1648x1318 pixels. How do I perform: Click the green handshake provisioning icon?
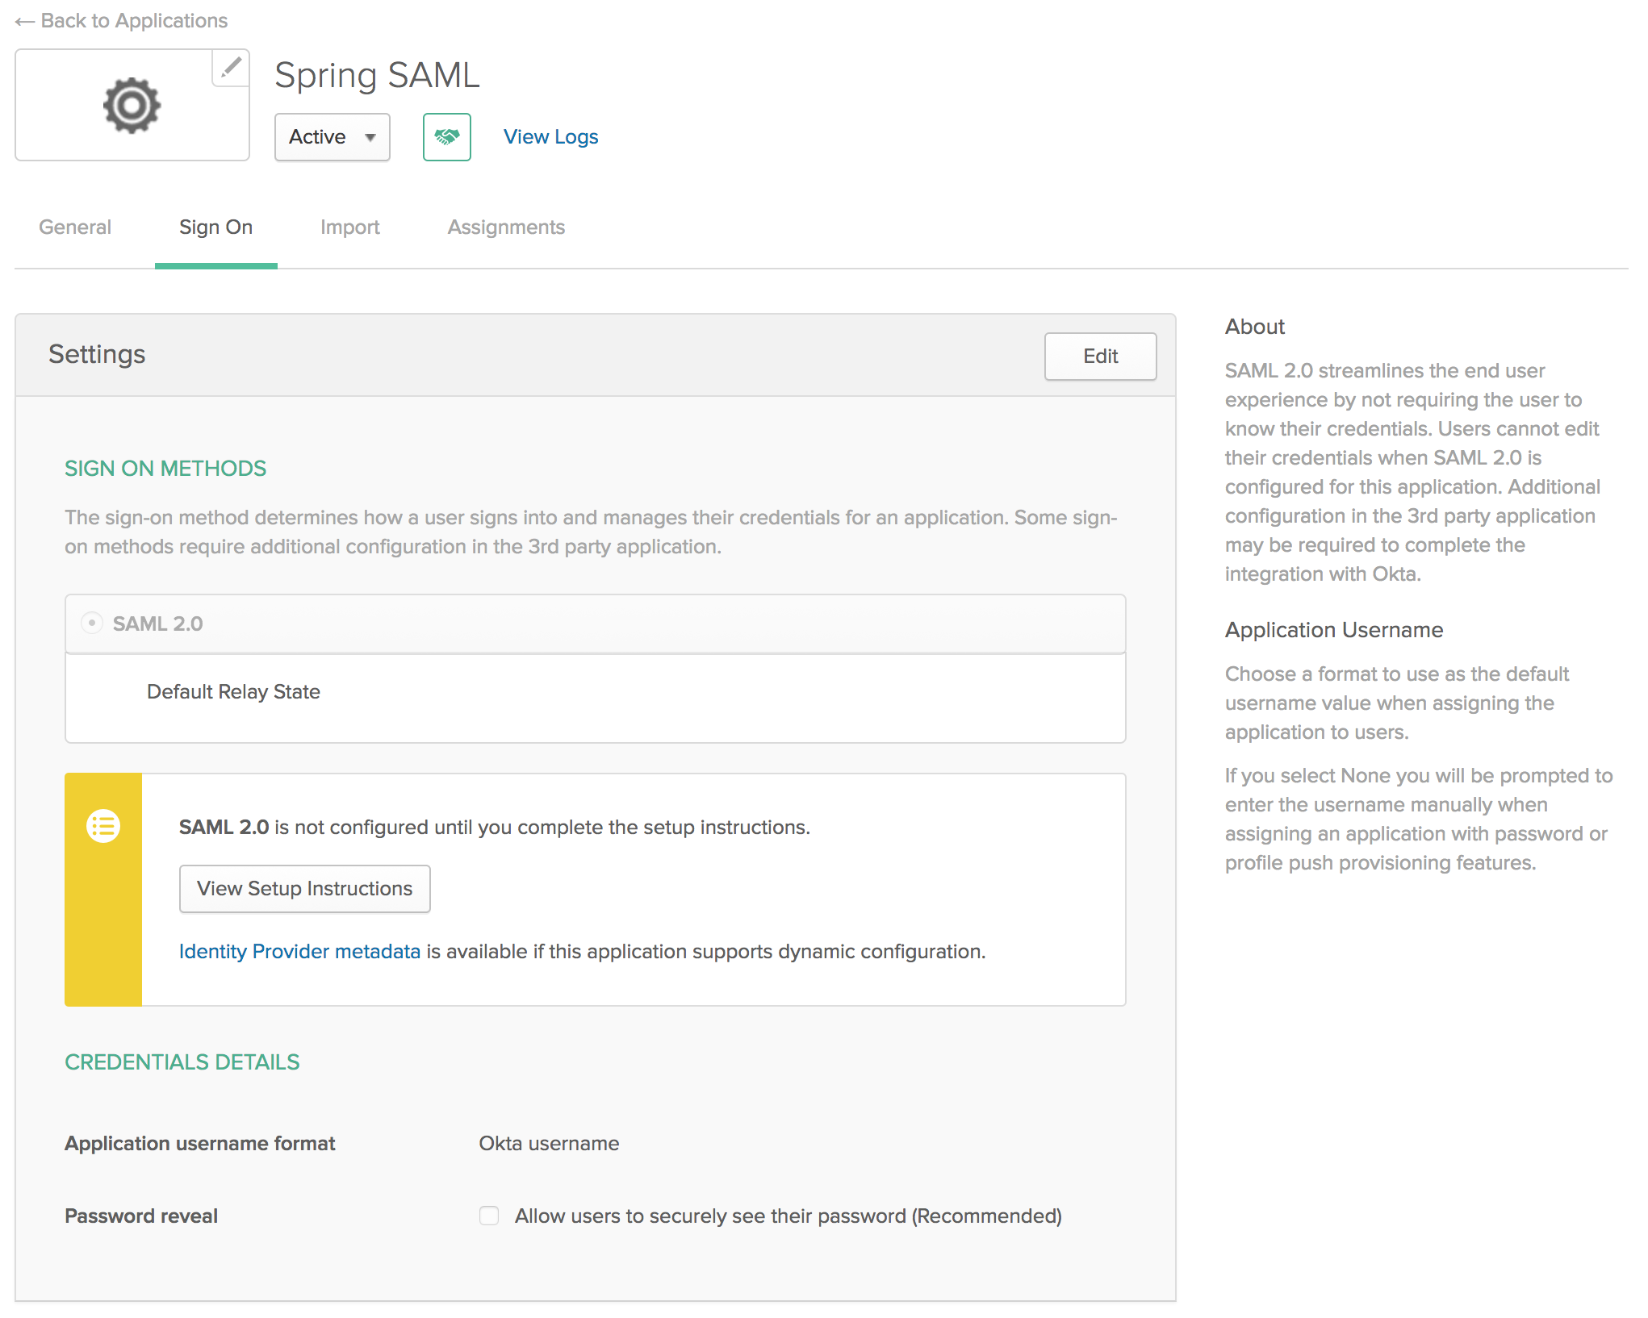tap(446, 136)
